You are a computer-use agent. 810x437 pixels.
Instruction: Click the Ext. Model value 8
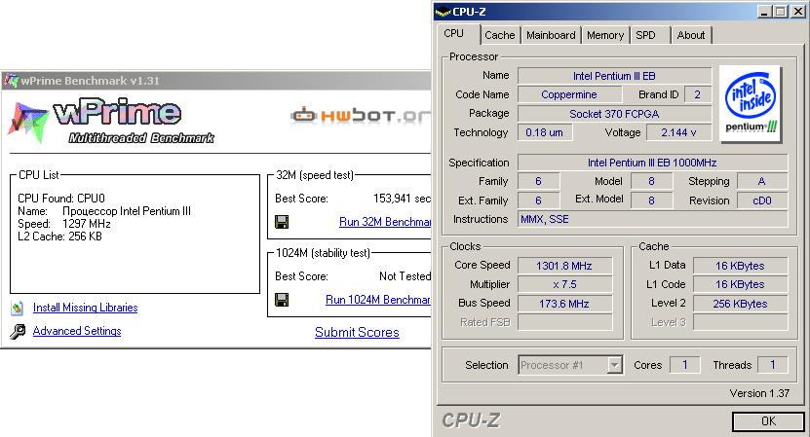click(651, 200)
